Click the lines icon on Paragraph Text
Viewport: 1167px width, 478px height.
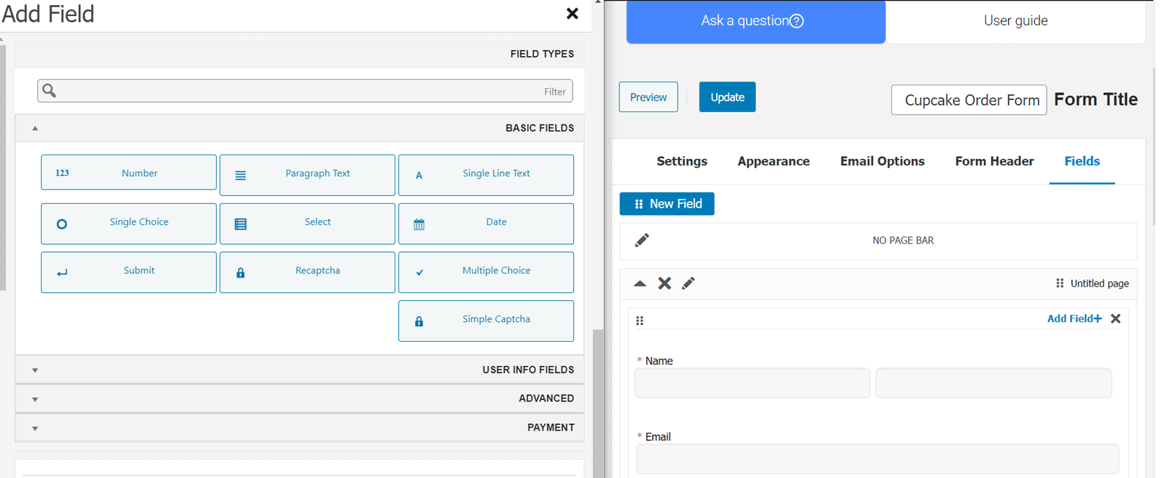pyautogui.click(x=241, y=176)
